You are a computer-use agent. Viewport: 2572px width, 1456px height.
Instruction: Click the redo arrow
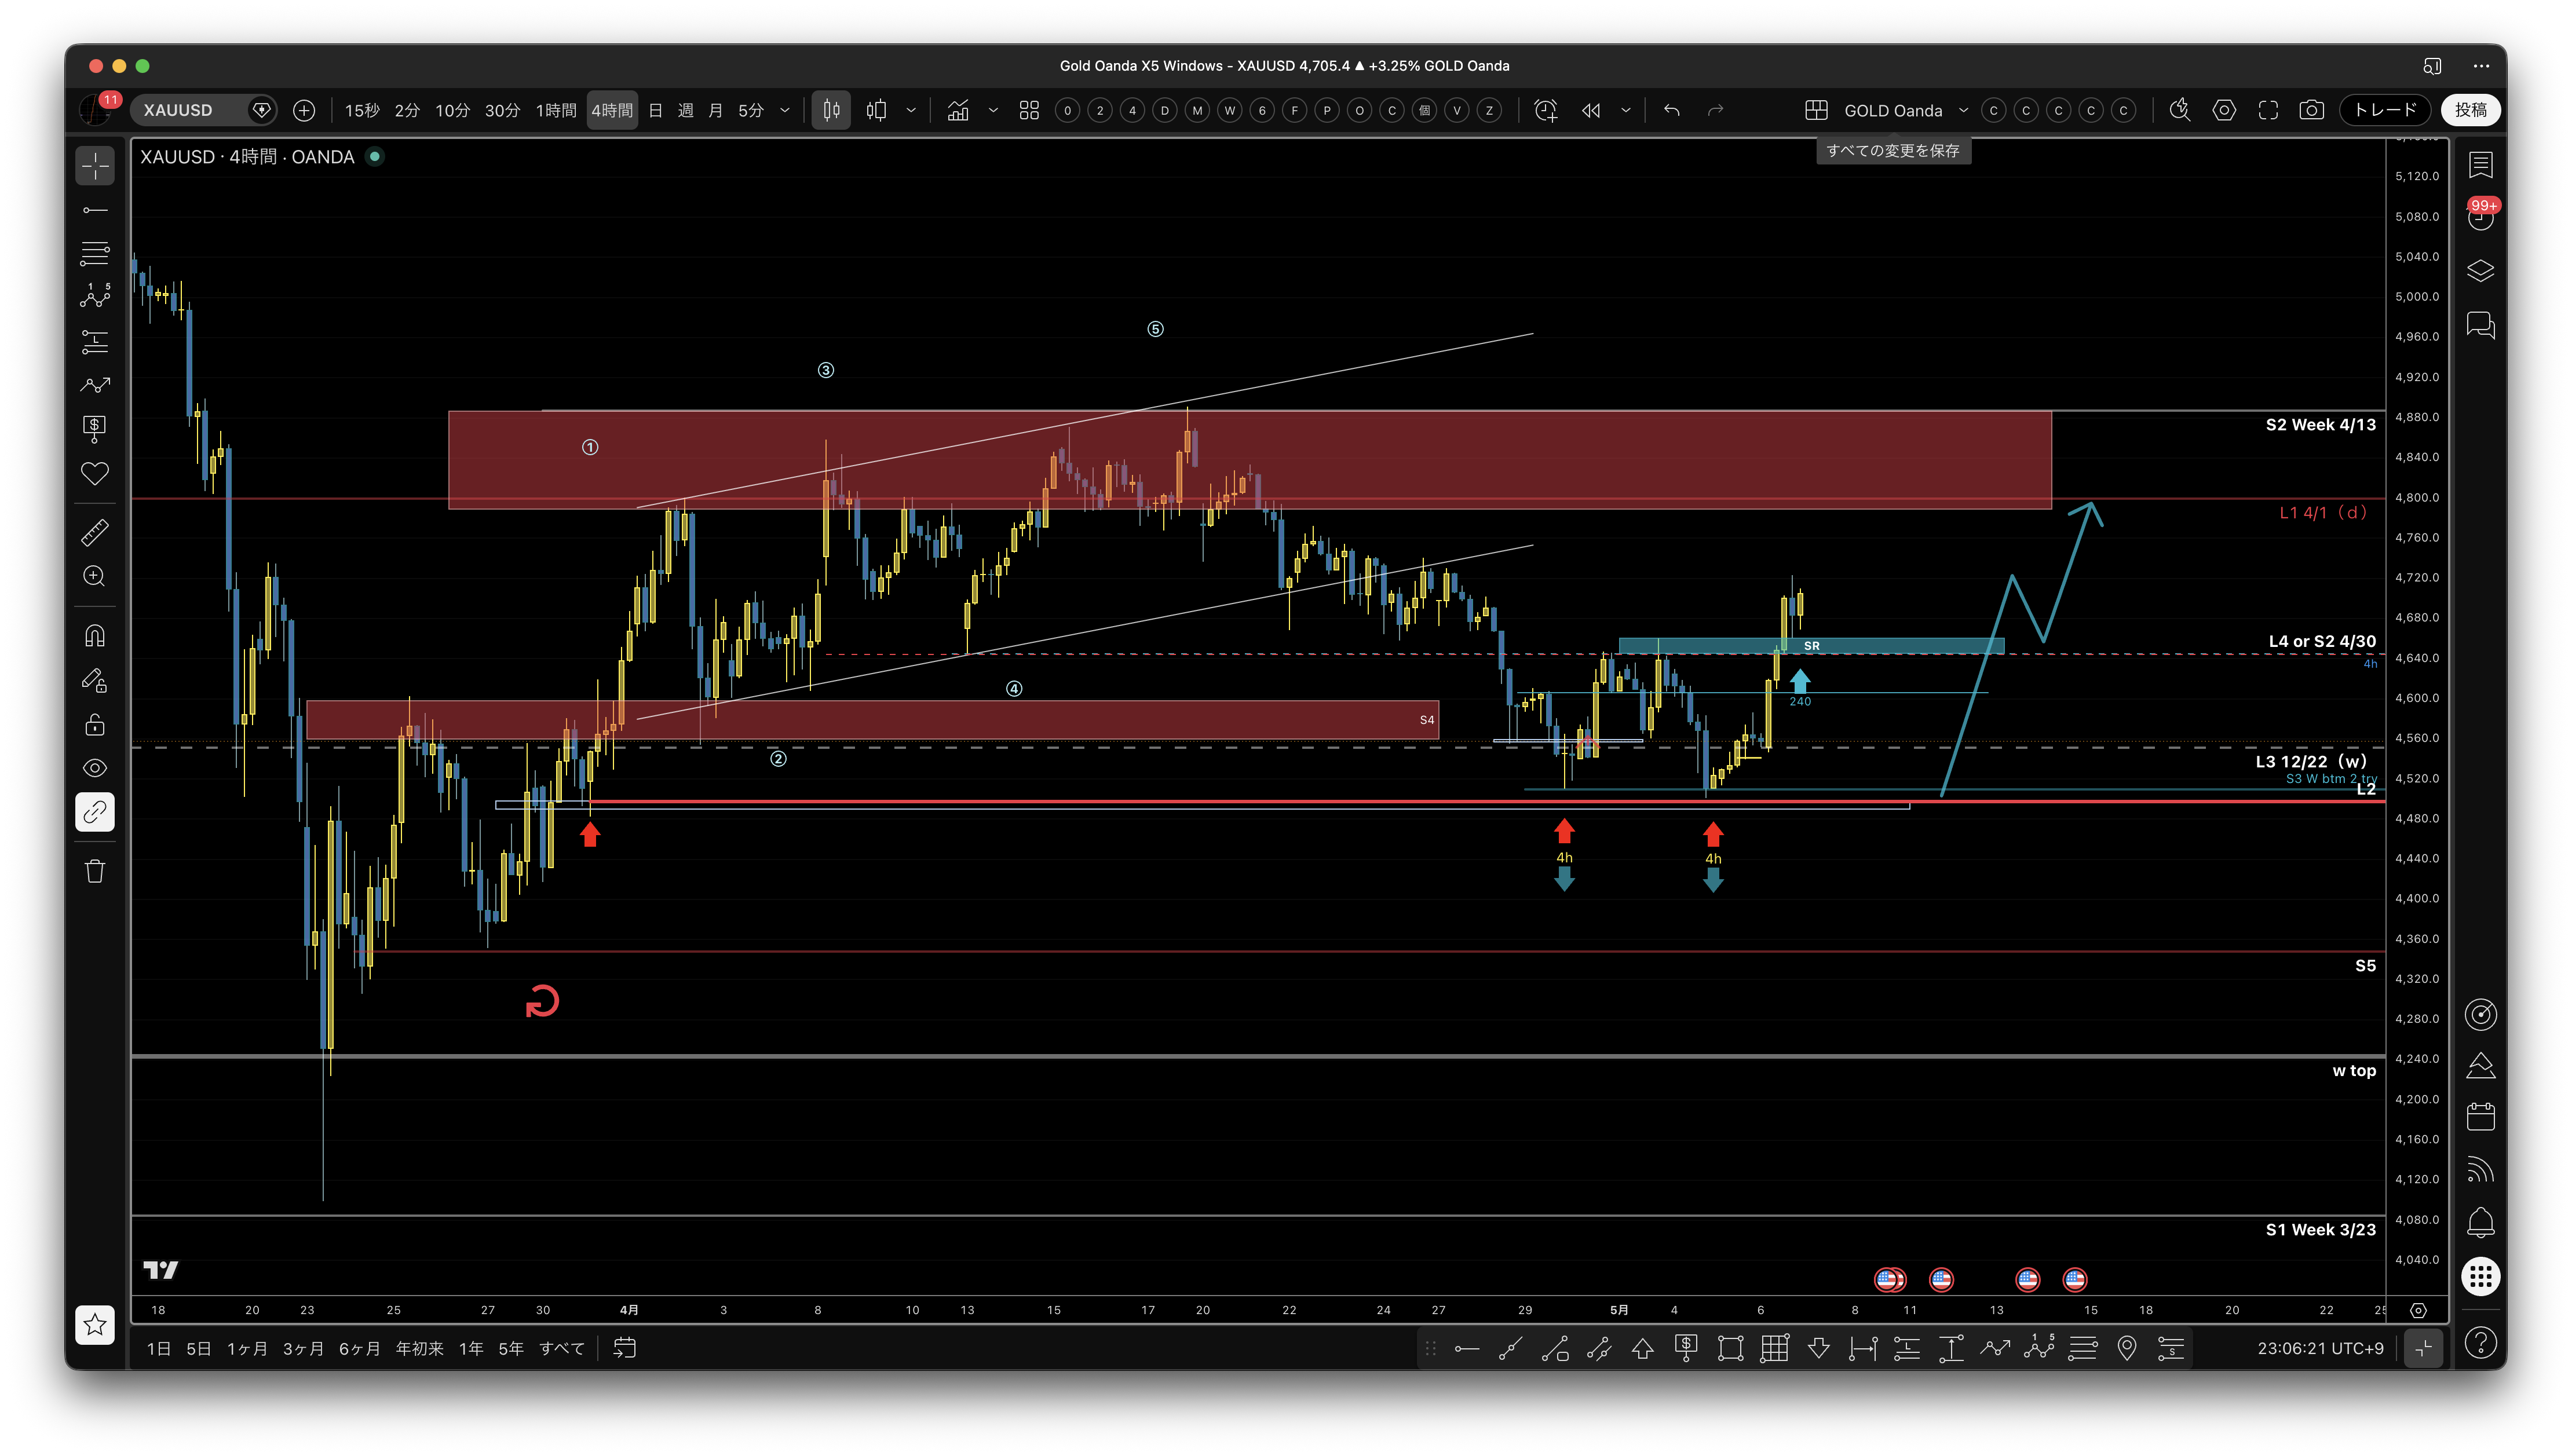pos(1715,110)
